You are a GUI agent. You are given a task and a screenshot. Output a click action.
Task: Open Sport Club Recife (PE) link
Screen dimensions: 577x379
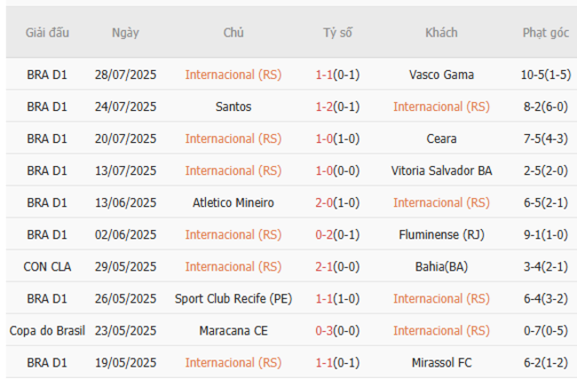click(233, 298)
